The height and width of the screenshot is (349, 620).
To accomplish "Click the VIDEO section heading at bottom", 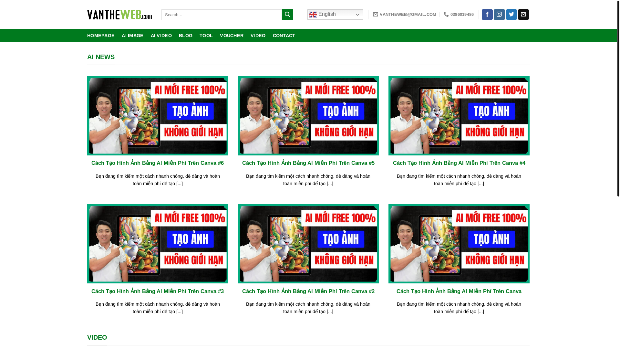I will coord(97,337).
